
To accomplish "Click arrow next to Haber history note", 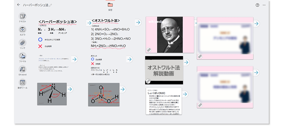I will [74, 59].
